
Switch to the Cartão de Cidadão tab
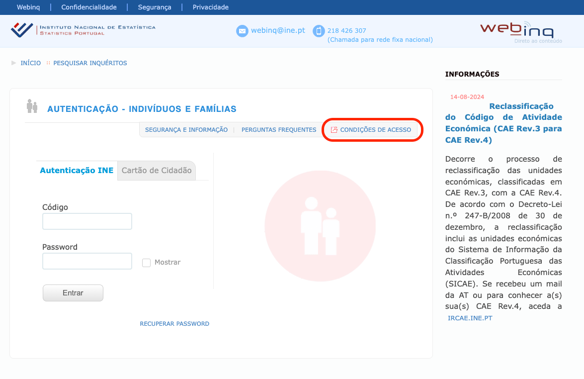coord(157,171)
